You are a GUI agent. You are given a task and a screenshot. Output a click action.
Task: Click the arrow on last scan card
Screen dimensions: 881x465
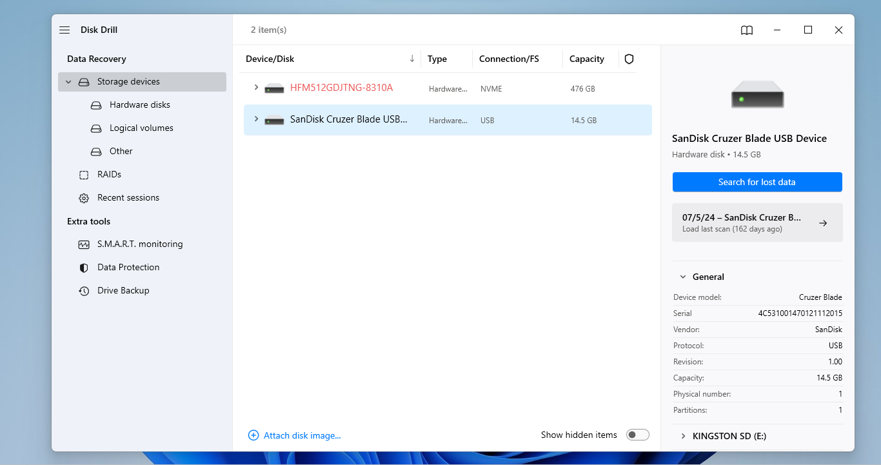click(823, 223)
